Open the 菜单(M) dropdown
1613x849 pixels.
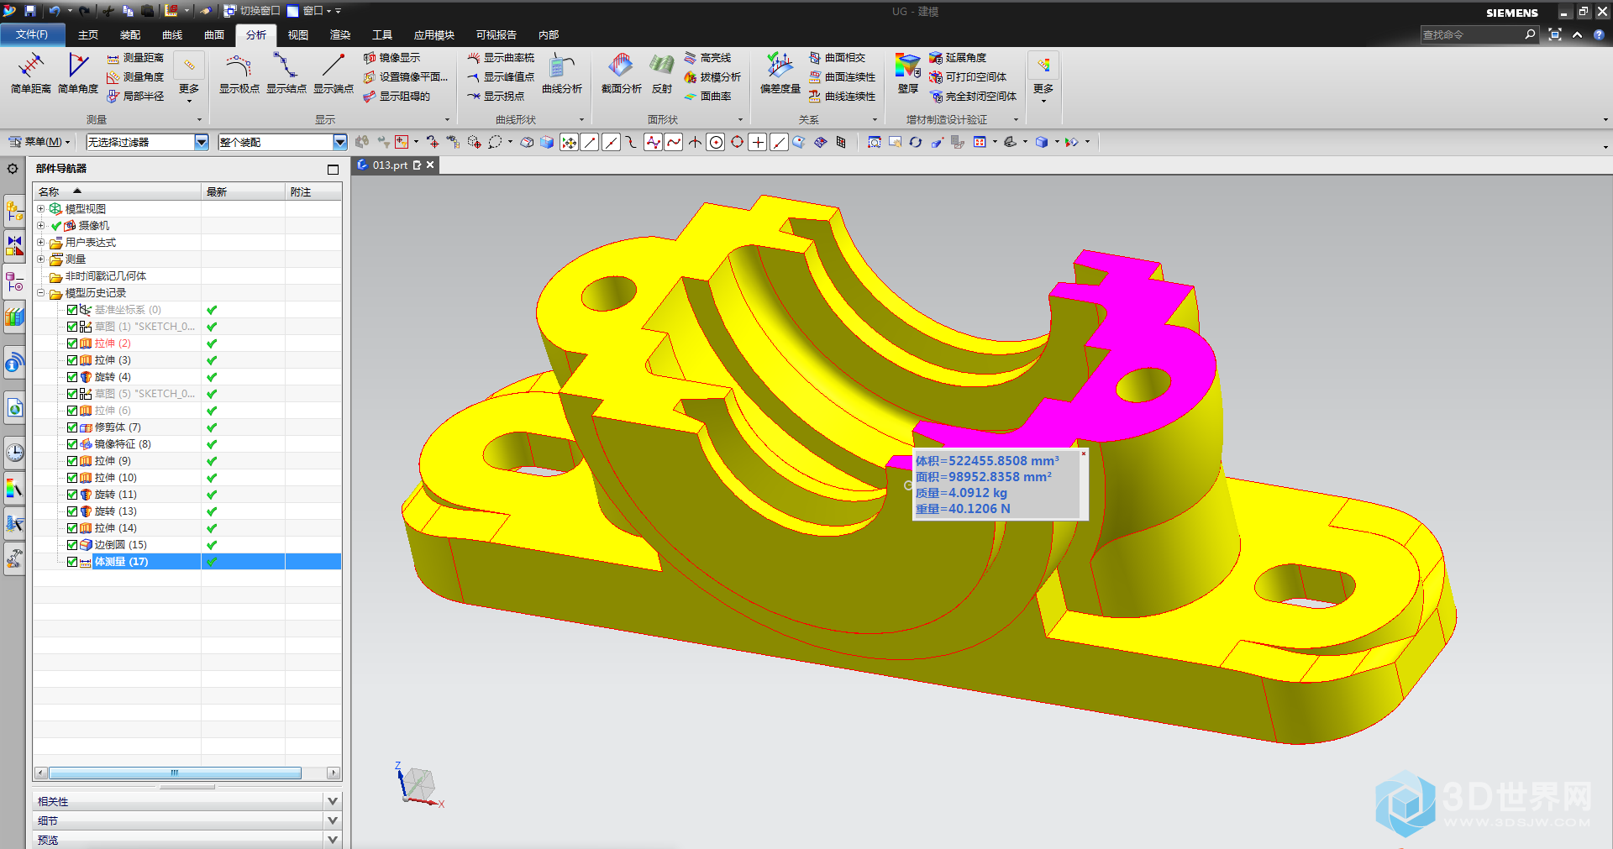(x=39, y=142)
